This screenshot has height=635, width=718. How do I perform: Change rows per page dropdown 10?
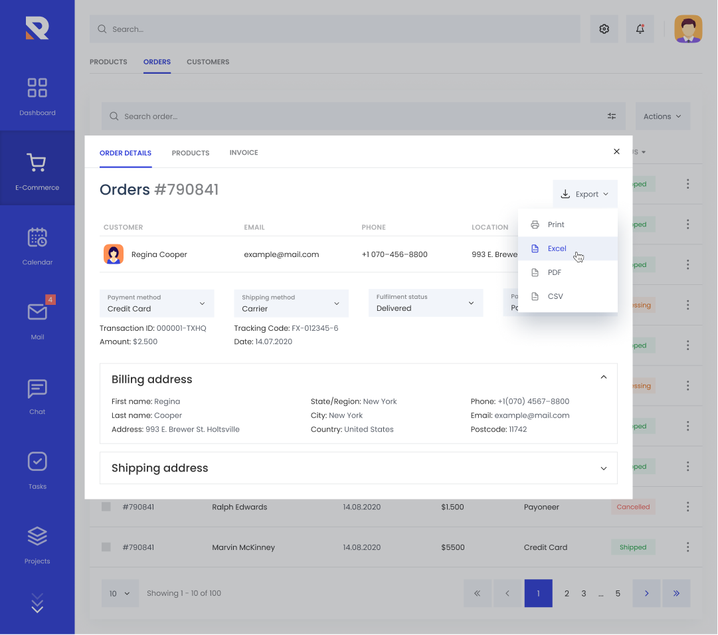click(120, 593)
